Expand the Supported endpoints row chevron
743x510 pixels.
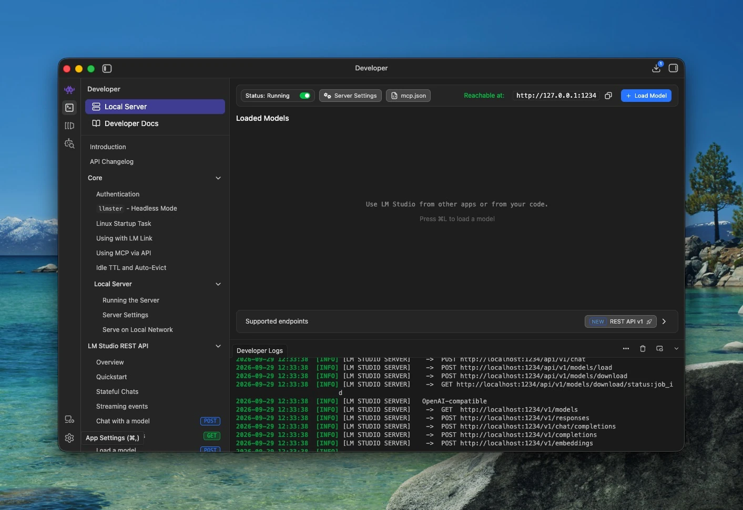coord(664,321)
